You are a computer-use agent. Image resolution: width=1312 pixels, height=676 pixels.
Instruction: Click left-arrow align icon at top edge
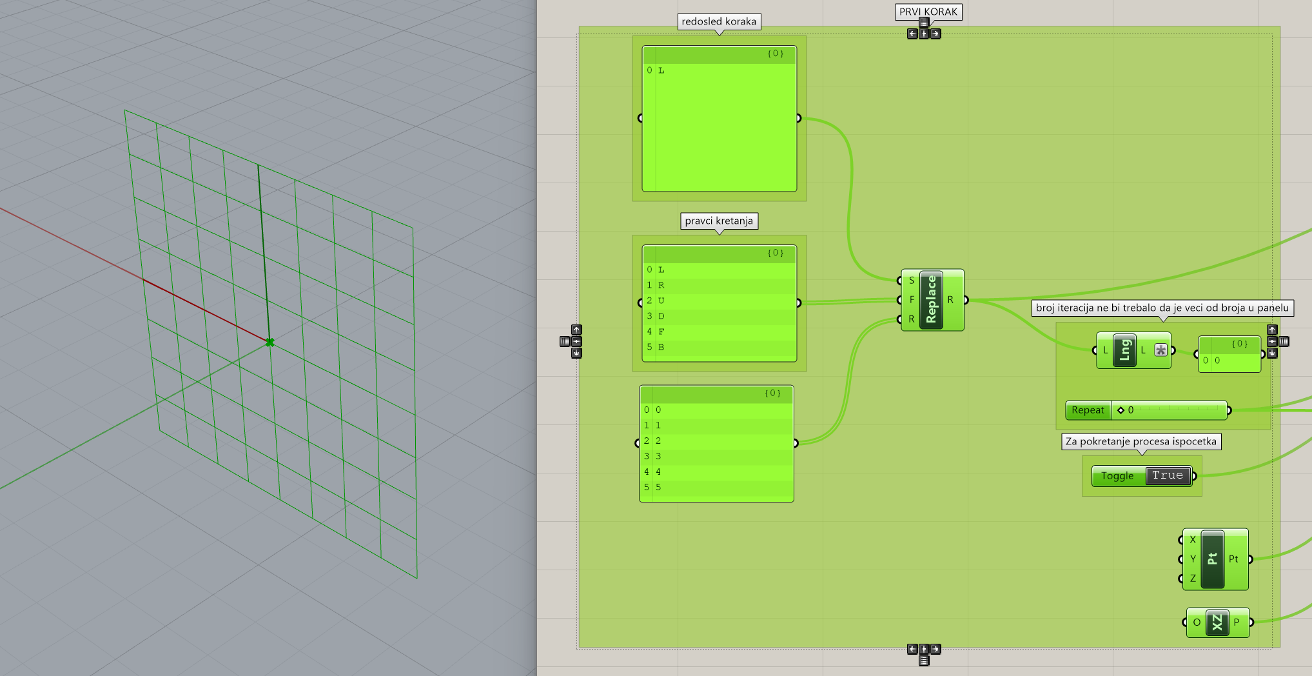(x=912, y=34)
